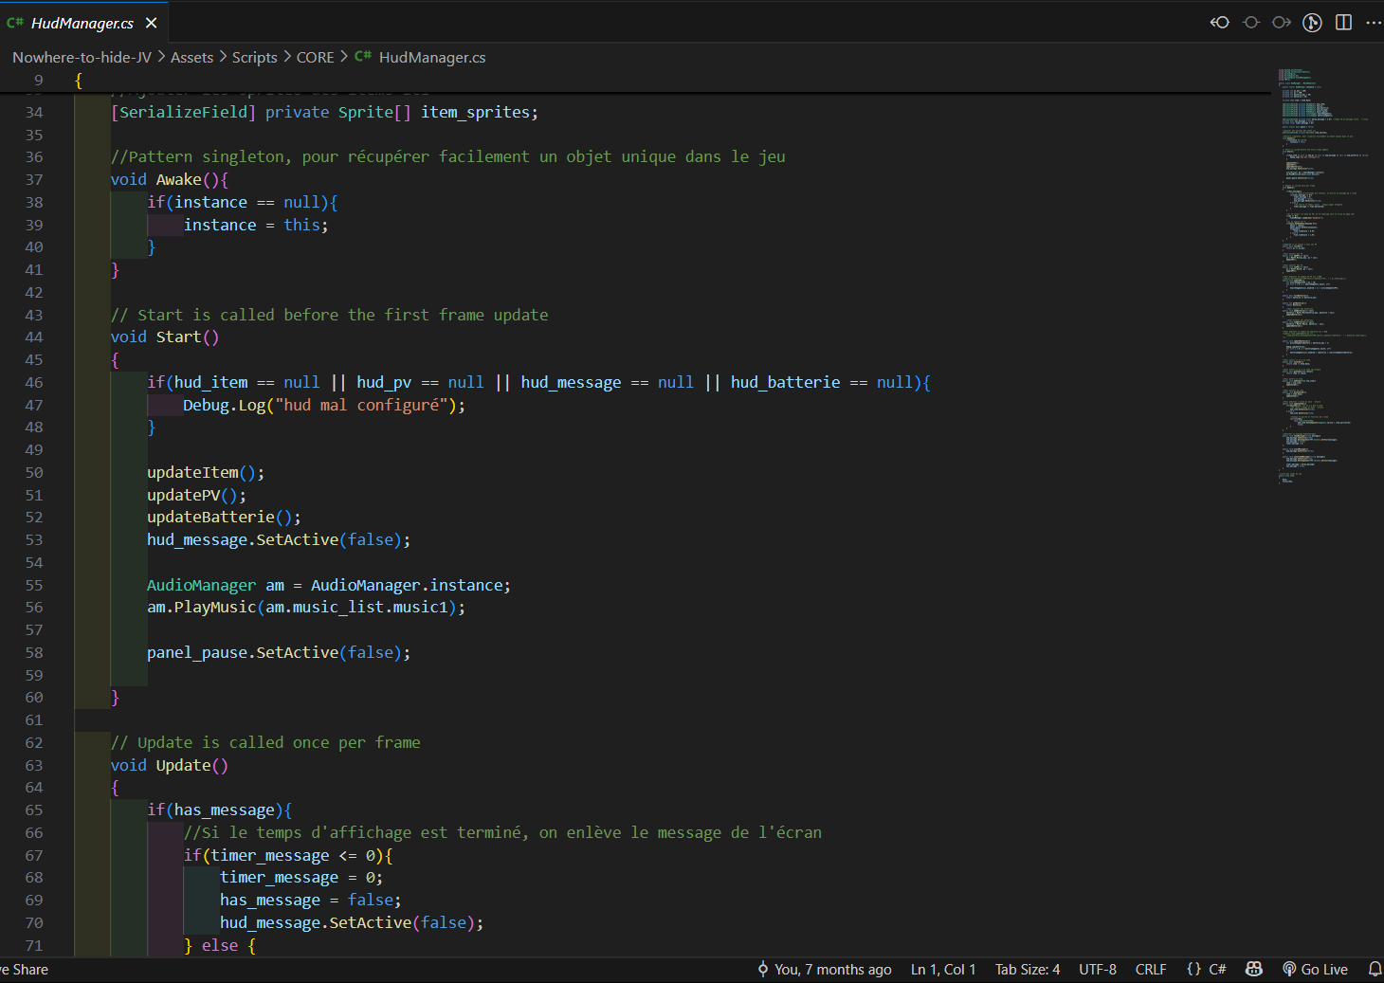Screen dimensions: 1384x983
Task: Open the Tab Size: 4 indentation setting
Action: [1027, 969]
